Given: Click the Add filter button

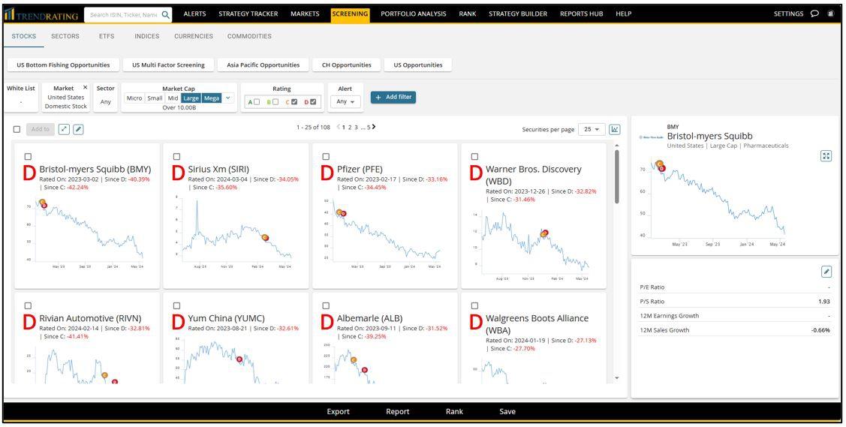Looking at the screenshot, I should pyautogui.click(x=393, y=97).
